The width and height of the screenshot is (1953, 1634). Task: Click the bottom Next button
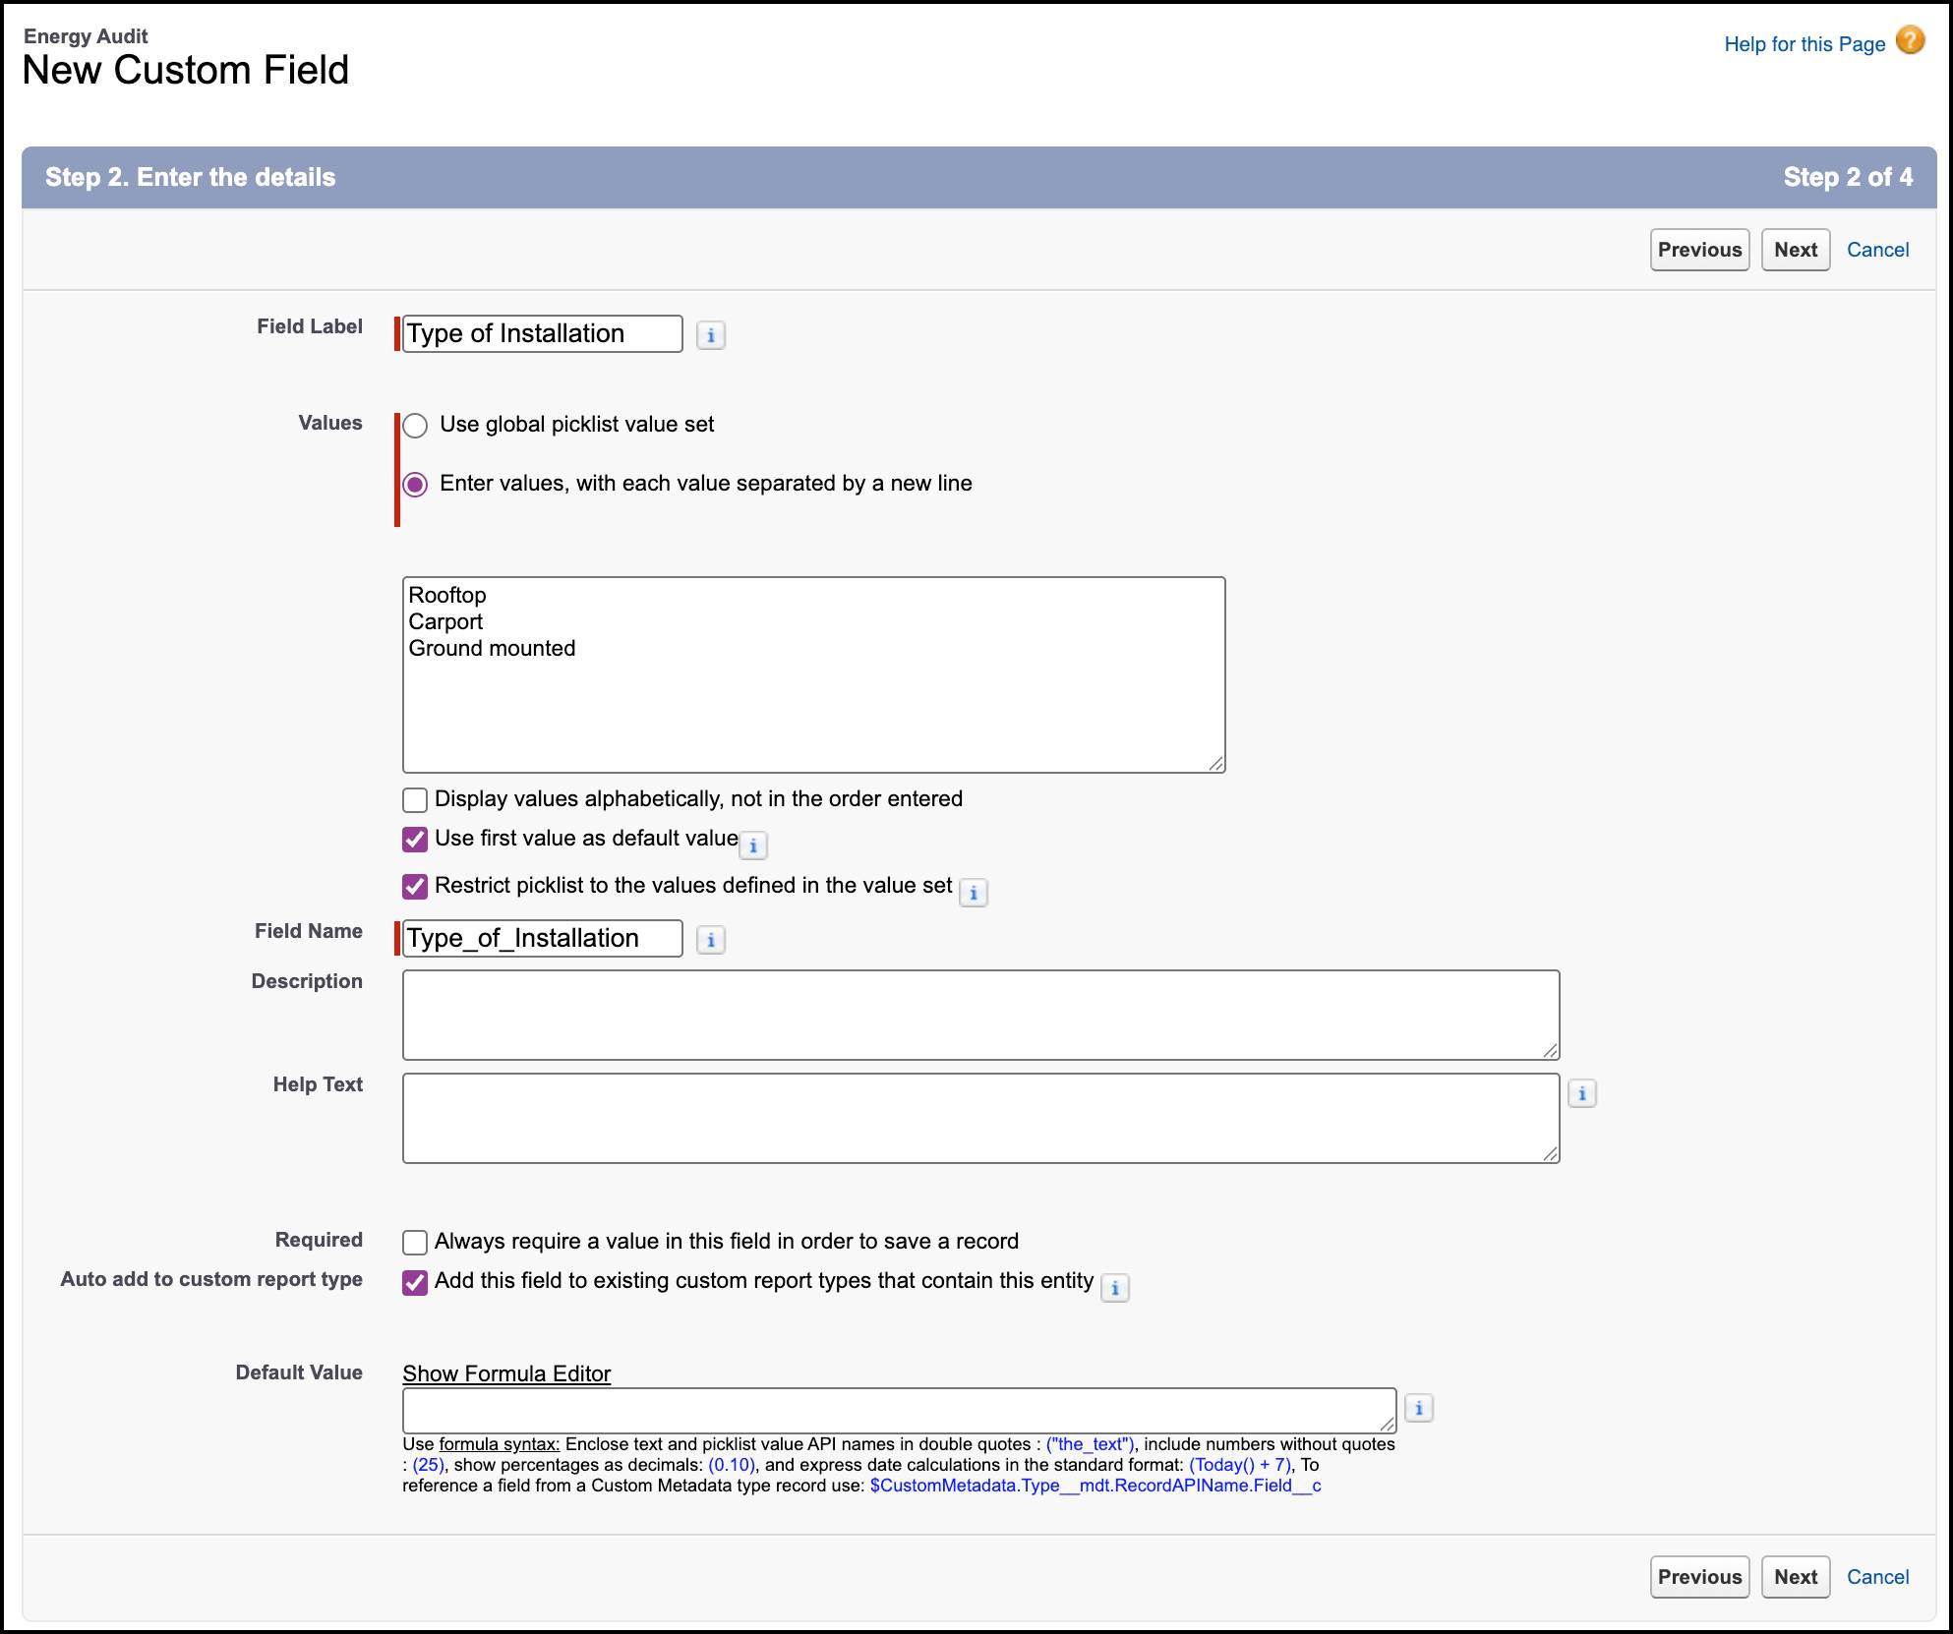tap(1796, 1577)
